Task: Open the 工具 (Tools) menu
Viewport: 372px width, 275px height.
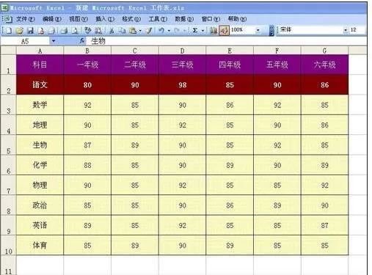Action: pyautogui.click(x=158, y=19)
